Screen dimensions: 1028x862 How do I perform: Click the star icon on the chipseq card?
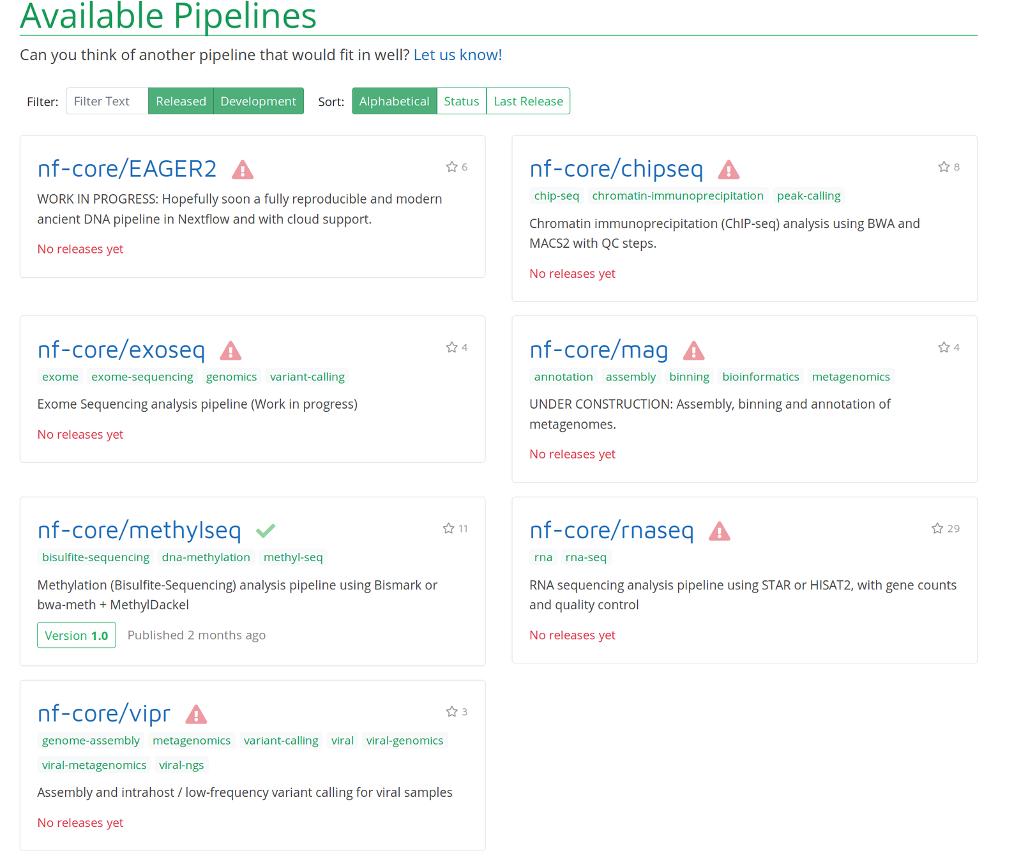tap(944, 167)
